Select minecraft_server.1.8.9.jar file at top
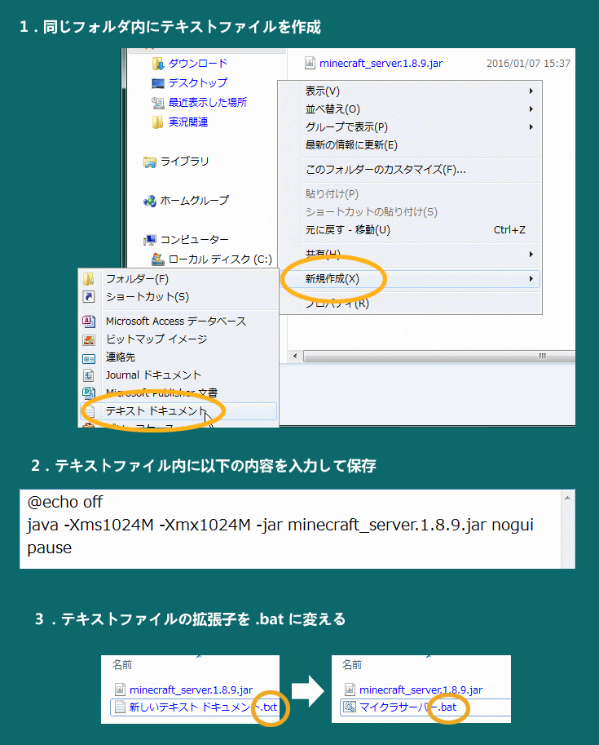The height and width of the screenshot is (745, 599). pyautogui.click(x=381, y=63)
